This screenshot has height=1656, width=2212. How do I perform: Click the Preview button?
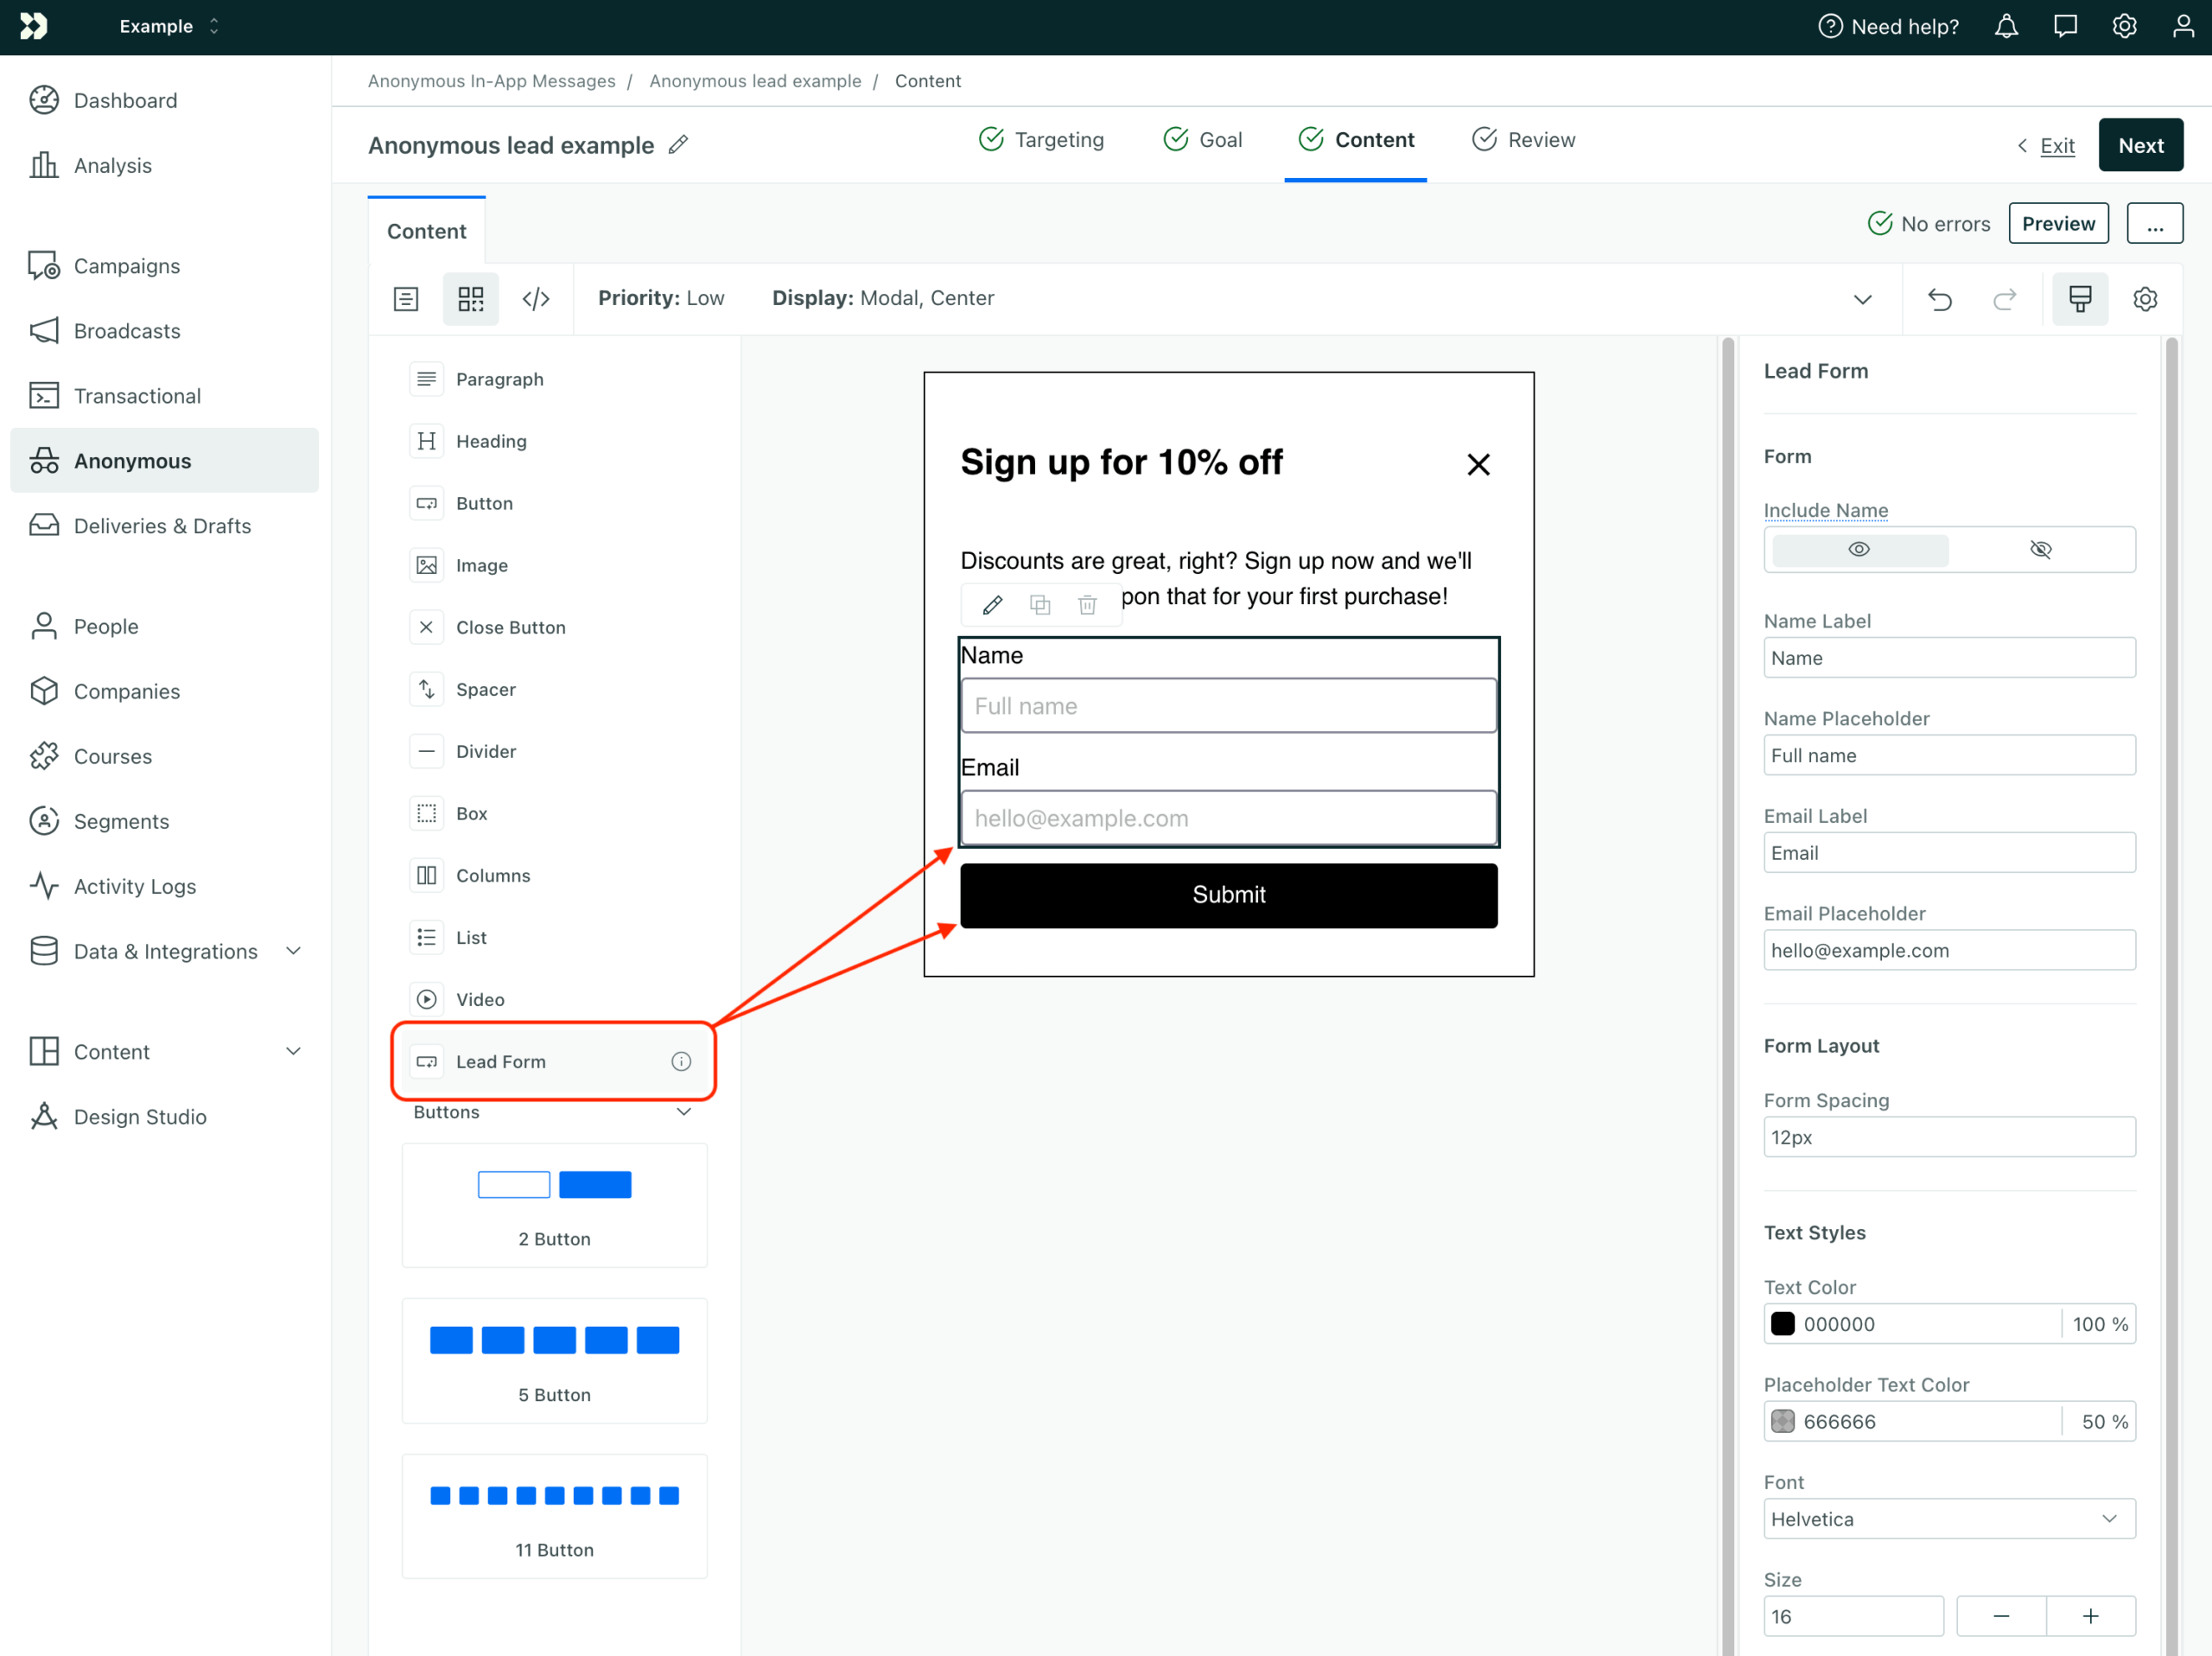click(2058, 223)
